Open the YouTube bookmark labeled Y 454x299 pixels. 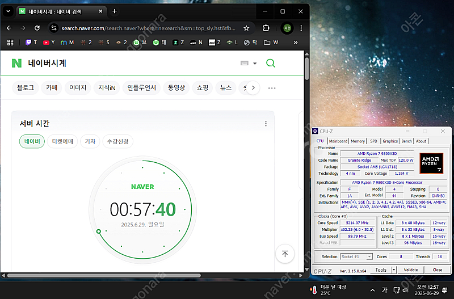pos(49,43)
